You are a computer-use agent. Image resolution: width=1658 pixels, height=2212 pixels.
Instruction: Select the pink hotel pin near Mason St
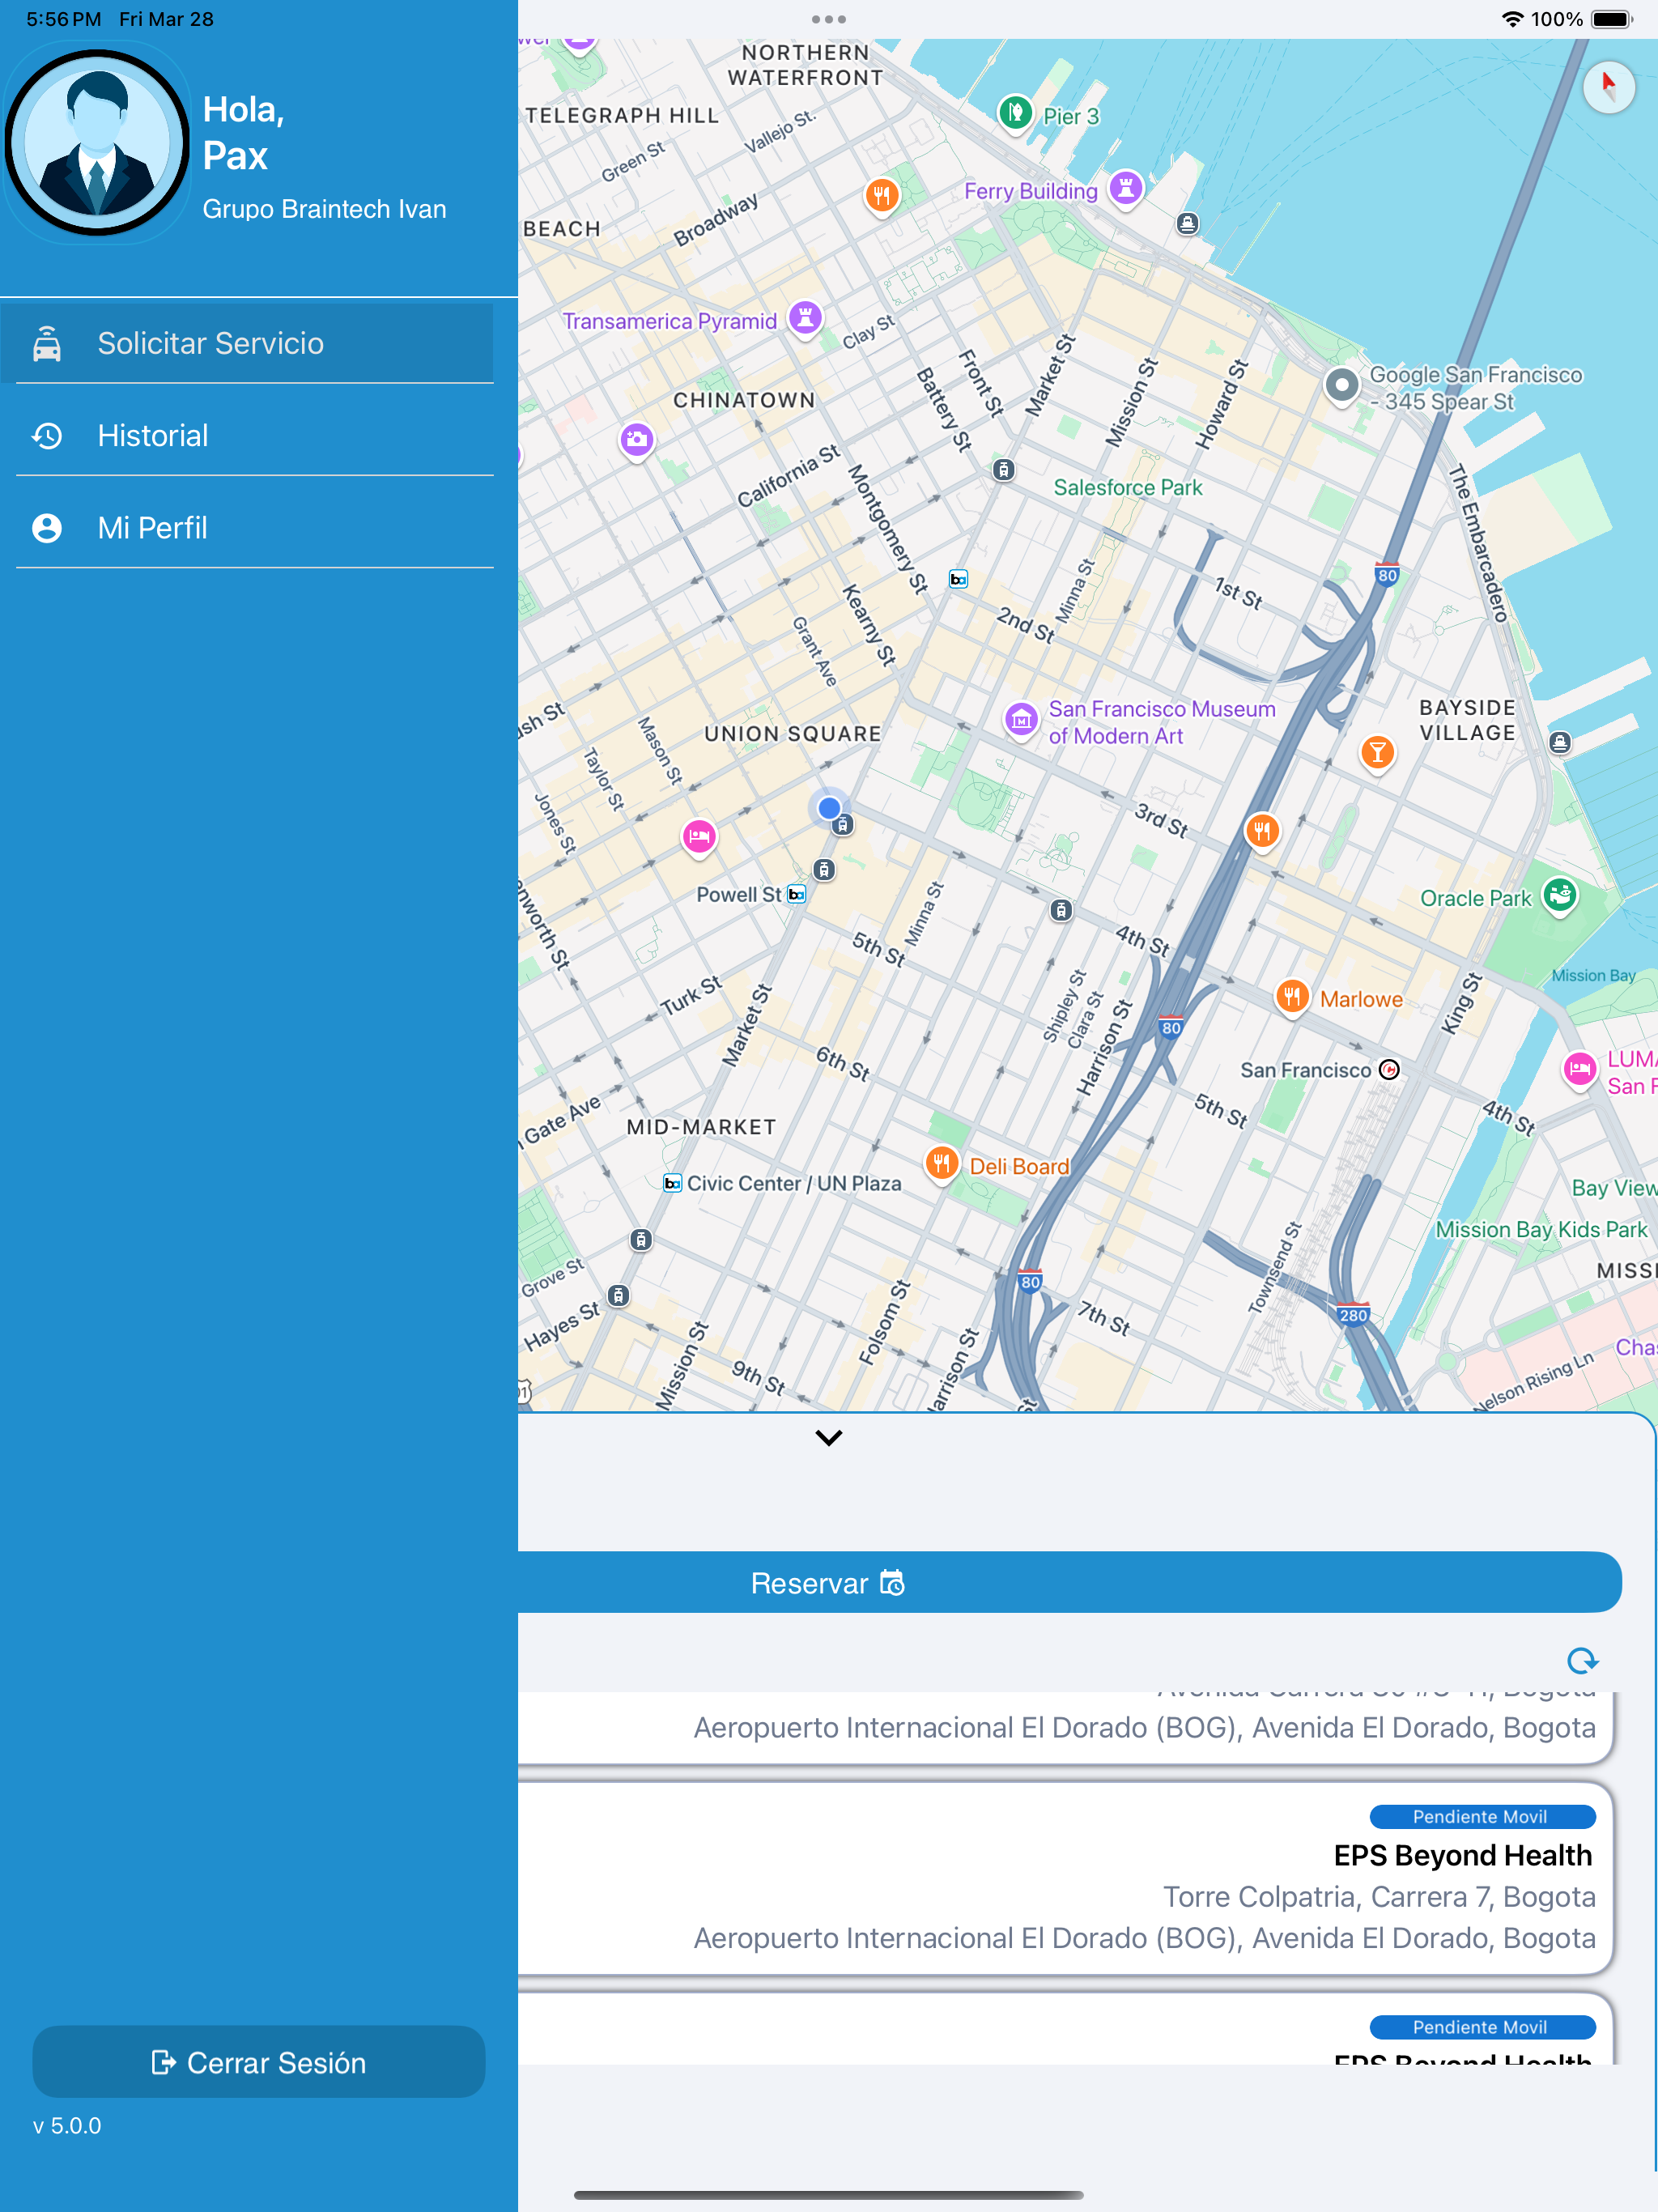699,836
